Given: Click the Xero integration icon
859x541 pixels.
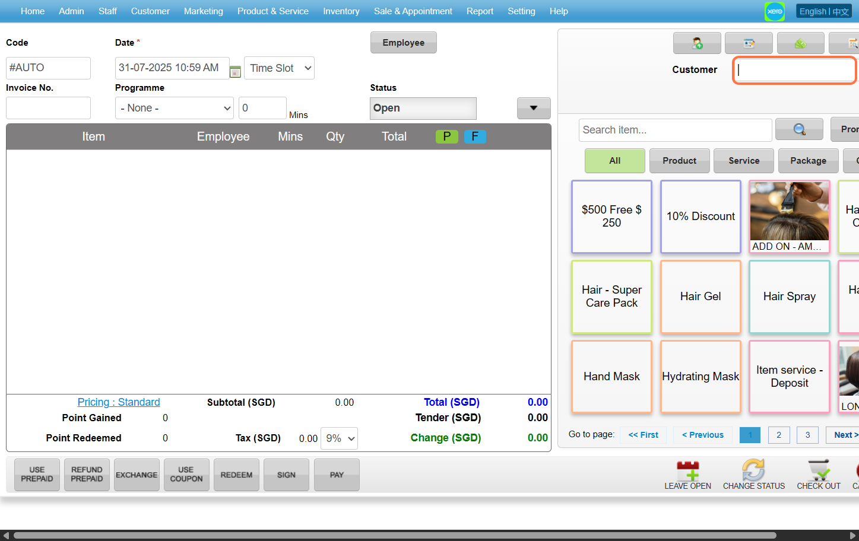Looking at the screenshot, I should 774,11.
